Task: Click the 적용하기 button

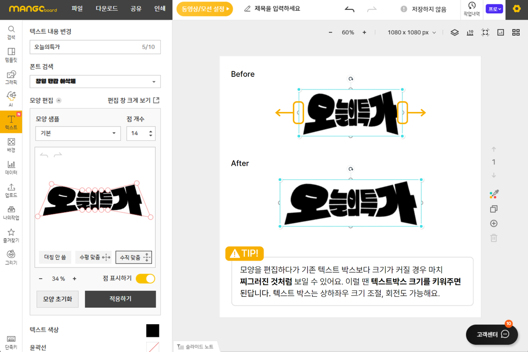Action: [x=120, y=299]
